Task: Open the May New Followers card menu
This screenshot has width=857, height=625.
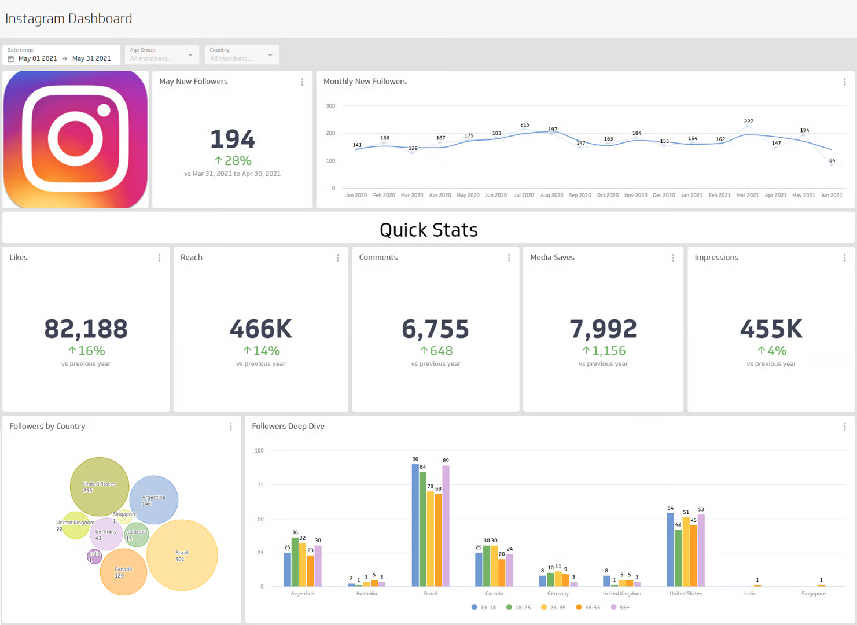Action: [302, 82]
